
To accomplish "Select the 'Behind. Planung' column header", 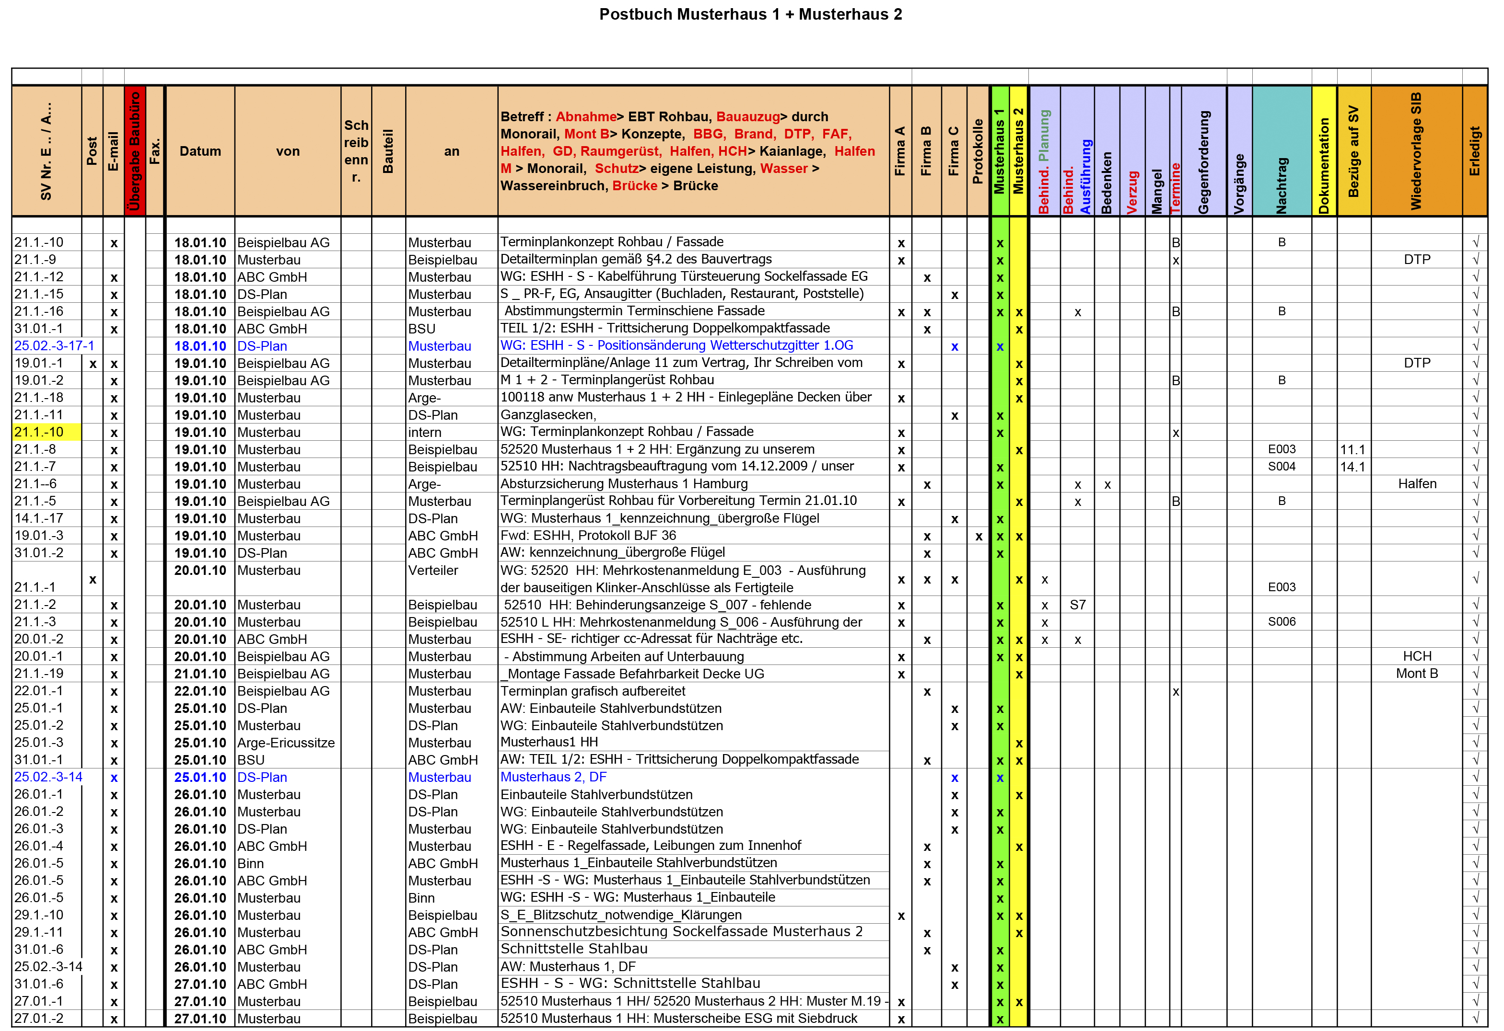I will click(1045, 151).
